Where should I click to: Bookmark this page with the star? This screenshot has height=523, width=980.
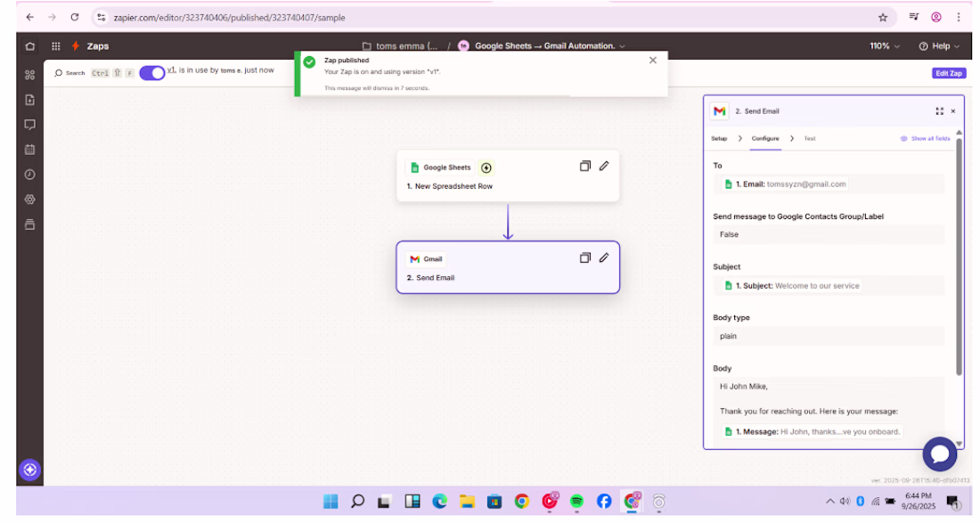tap(883, 18)
